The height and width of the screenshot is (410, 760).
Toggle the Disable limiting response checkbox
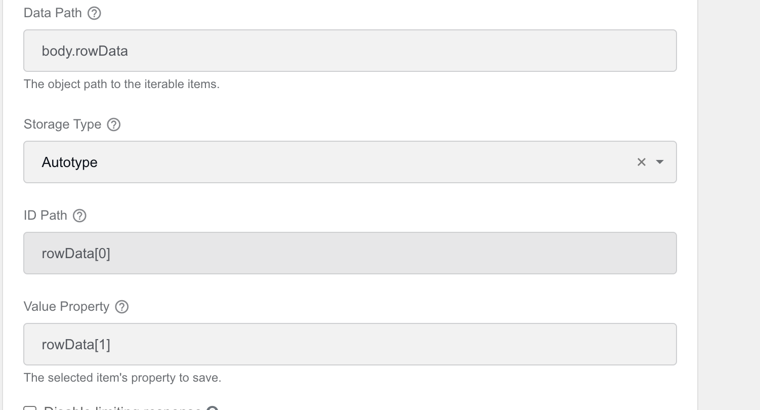coord(30,408)
